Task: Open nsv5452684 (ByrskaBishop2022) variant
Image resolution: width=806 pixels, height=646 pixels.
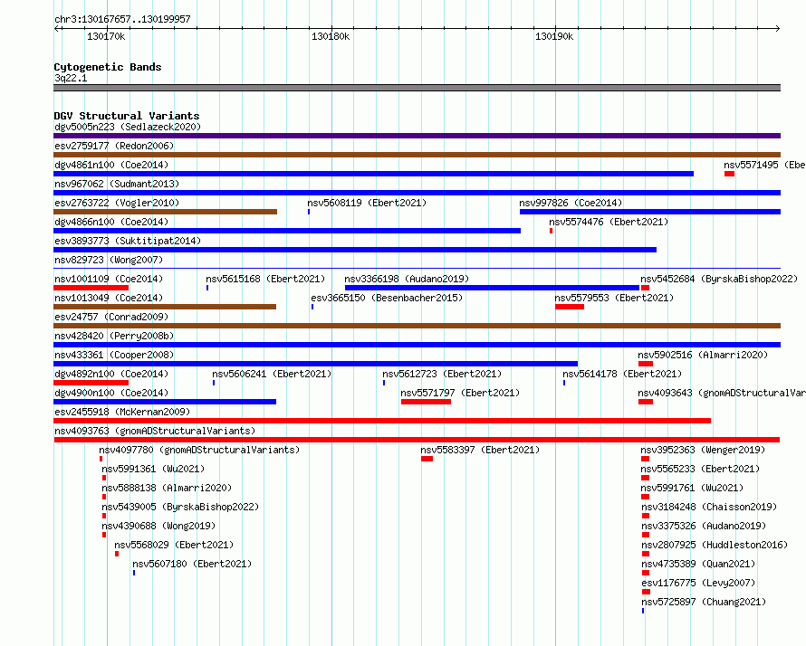Action: (x=719, y=279)
